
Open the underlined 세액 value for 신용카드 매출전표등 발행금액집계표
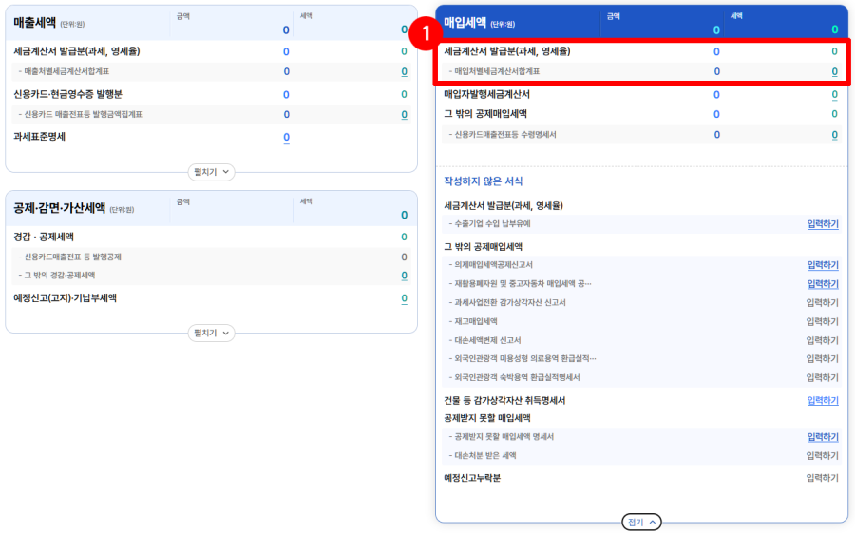click(x=404, y=114)
